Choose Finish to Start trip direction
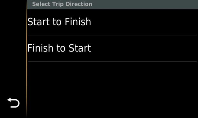This screenshot has width=198, height=118. tap(113, 48)
